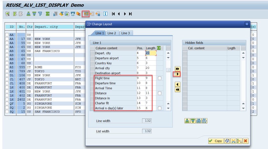Show selected fields with single left arrow
268x149 pixels.
tap(177, 85)
